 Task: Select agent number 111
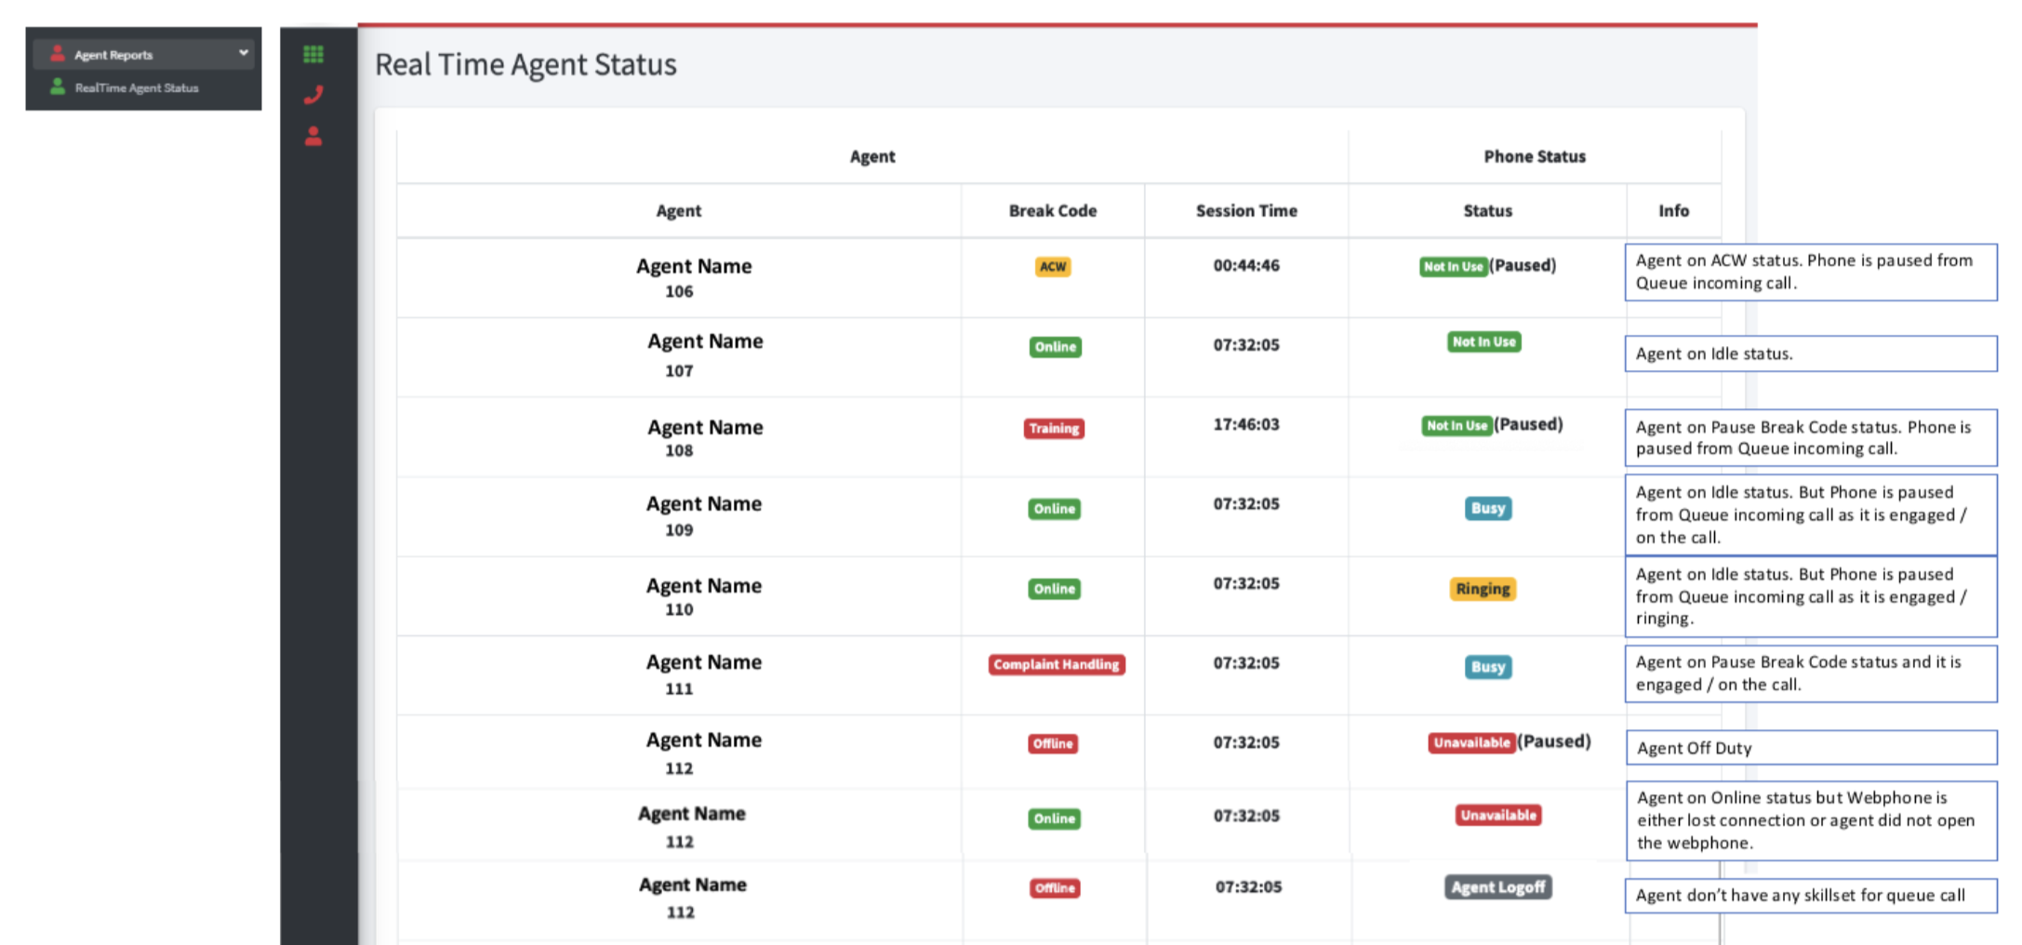(679, 689)
